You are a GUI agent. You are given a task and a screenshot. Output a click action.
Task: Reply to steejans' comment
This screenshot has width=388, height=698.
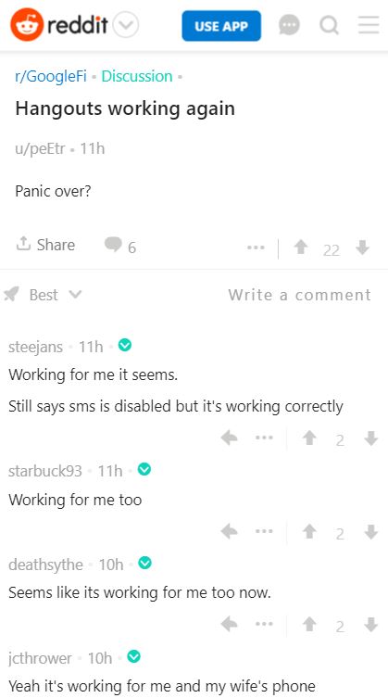229,439
